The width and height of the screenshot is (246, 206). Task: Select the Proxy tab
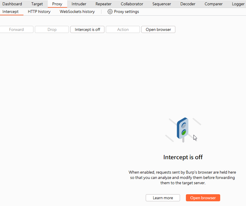[x=57, y=4]
